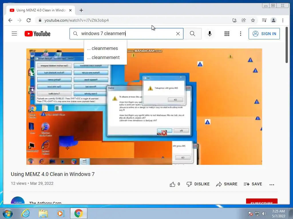This screenshot has height=219, width=293.
Task: Click the volume speaker tray icon
Action: click(x=264, y=214)
